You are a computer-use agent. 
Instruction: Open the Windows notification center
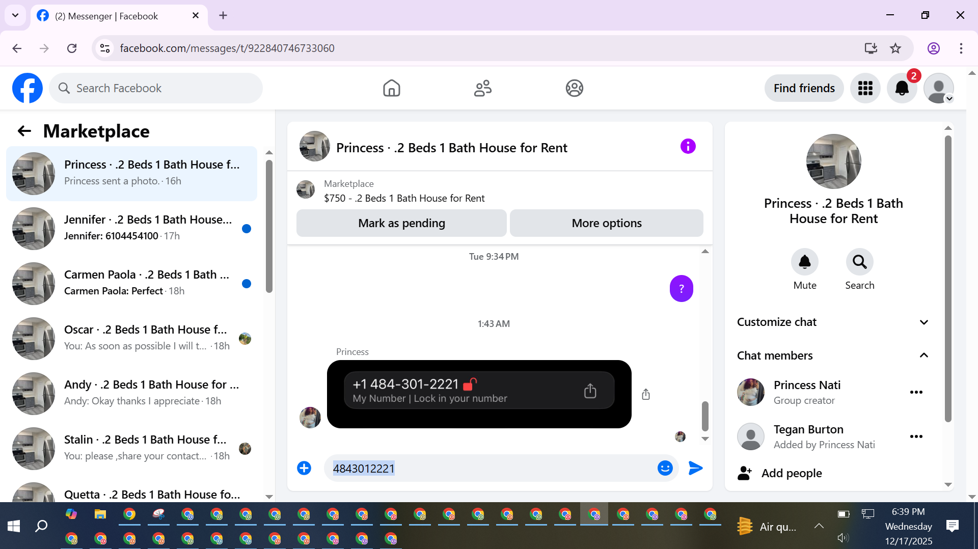tap(952, 526)
